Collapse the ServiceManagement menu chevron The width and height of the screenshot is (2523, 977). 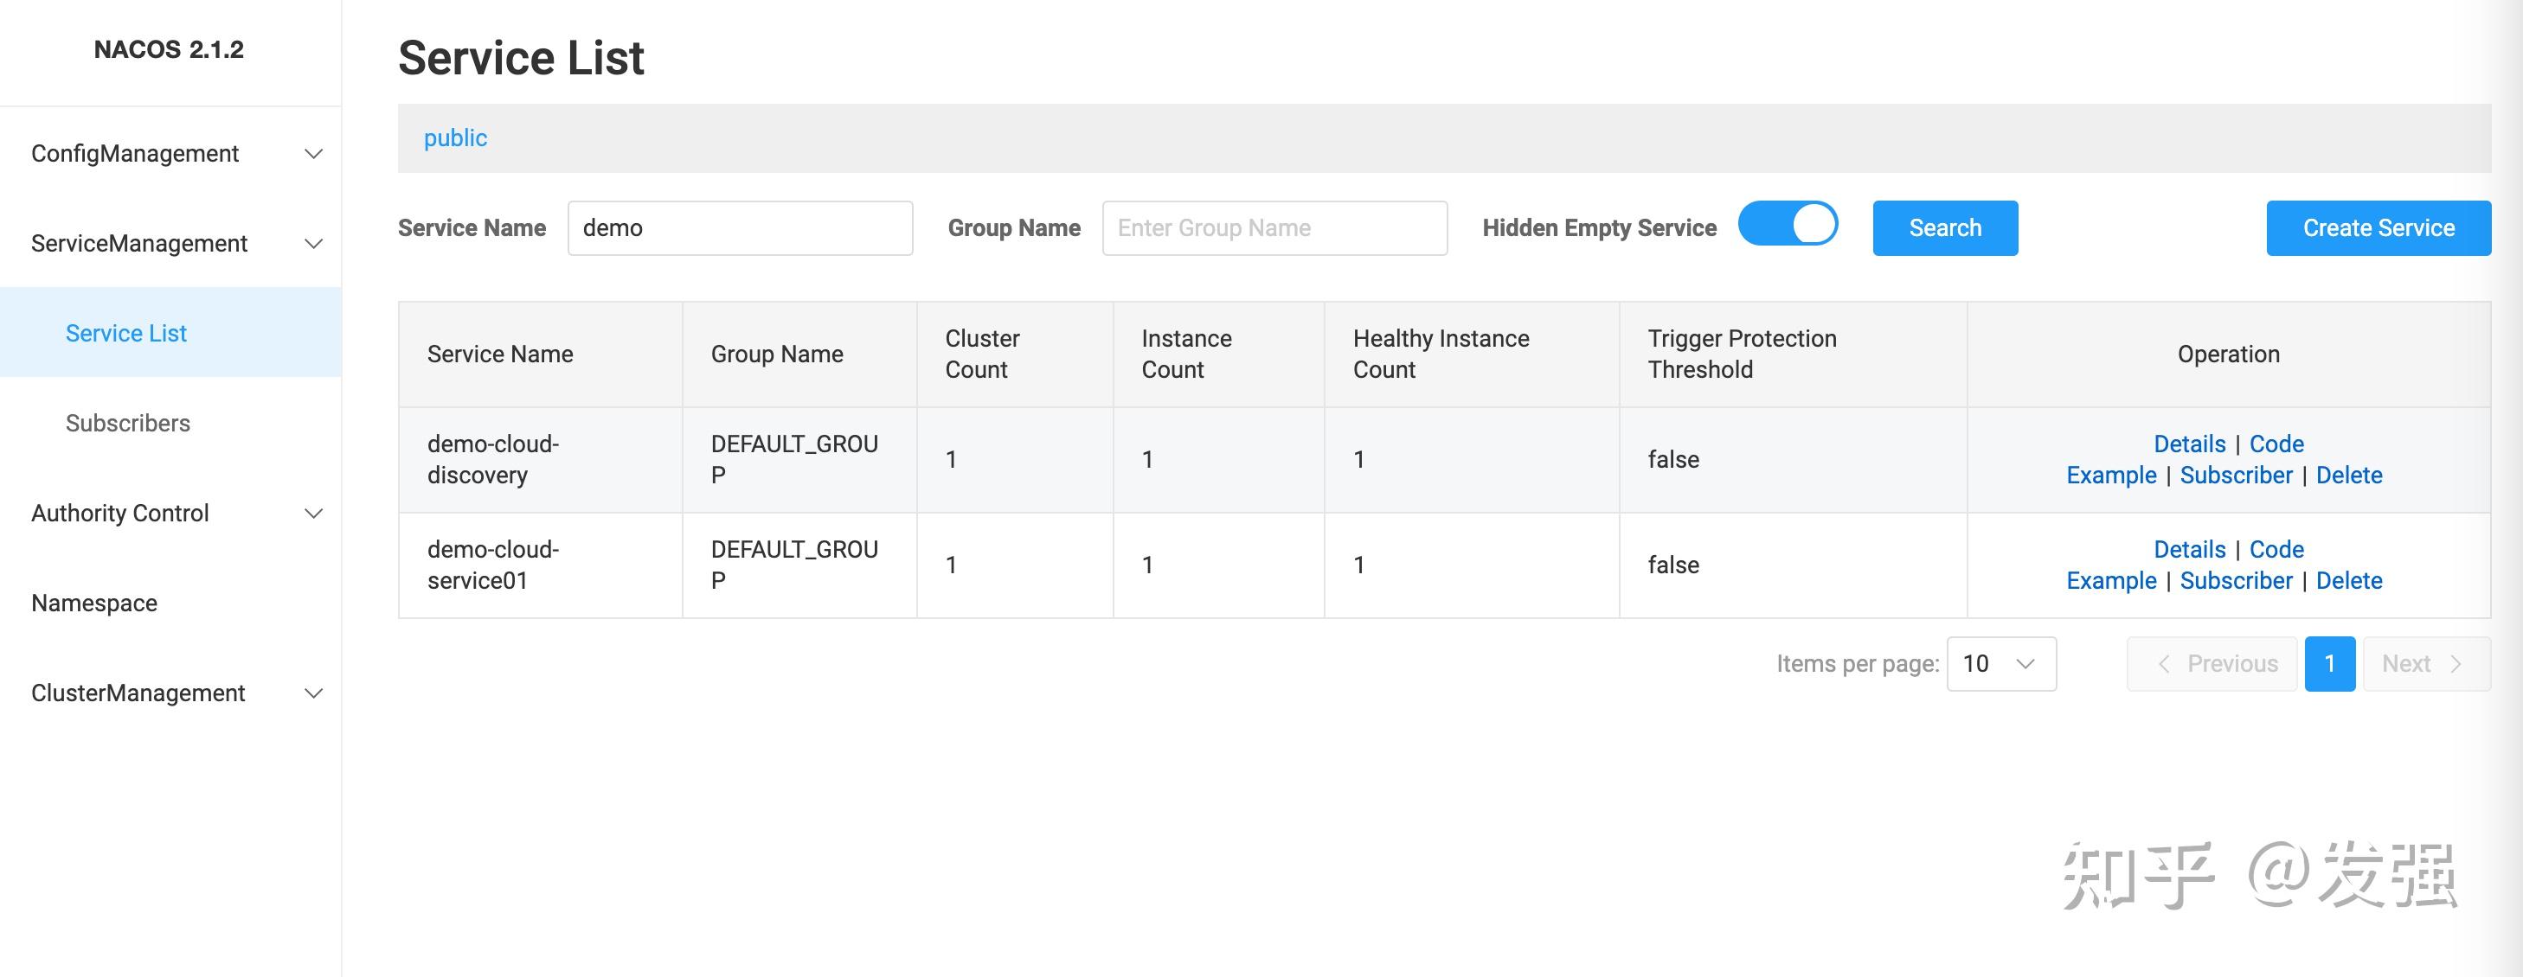point(313,244)
